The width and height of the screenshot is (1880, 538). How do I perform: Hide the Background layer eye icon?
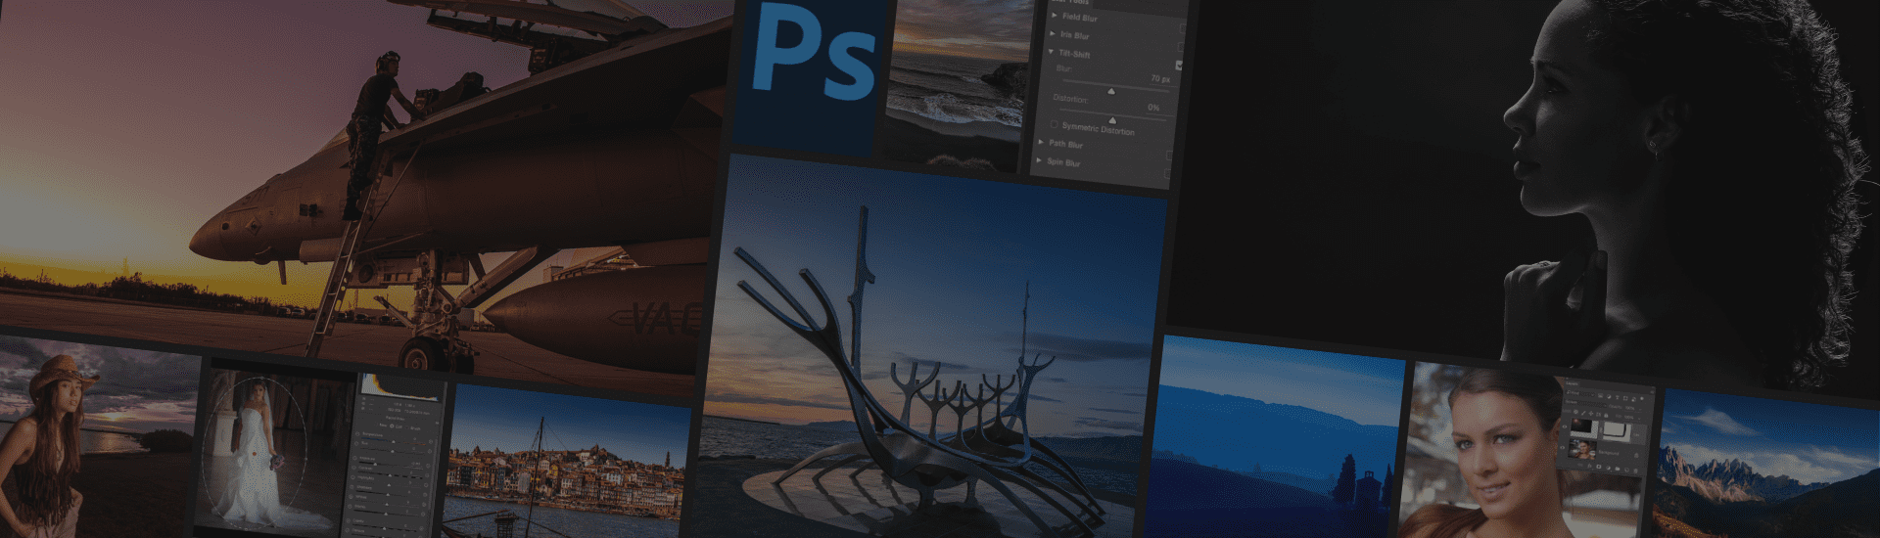coord(1563,447)
